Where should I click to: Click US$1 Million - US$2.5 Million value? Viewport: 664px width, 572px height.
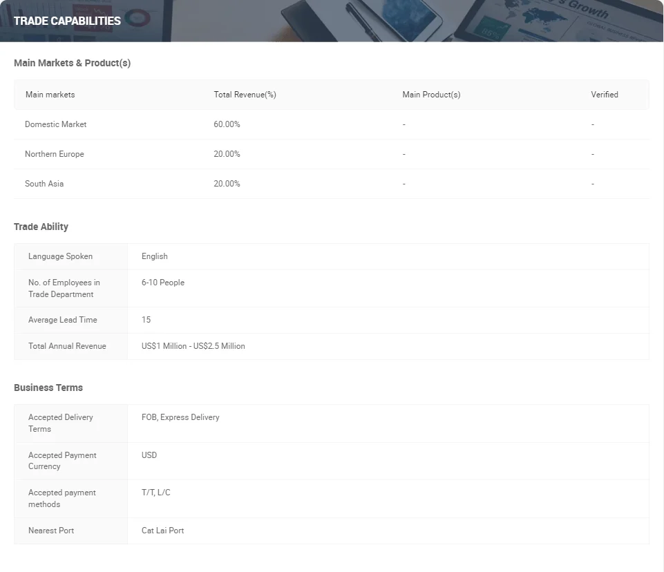pyautogui.click(x=193, y=346)
